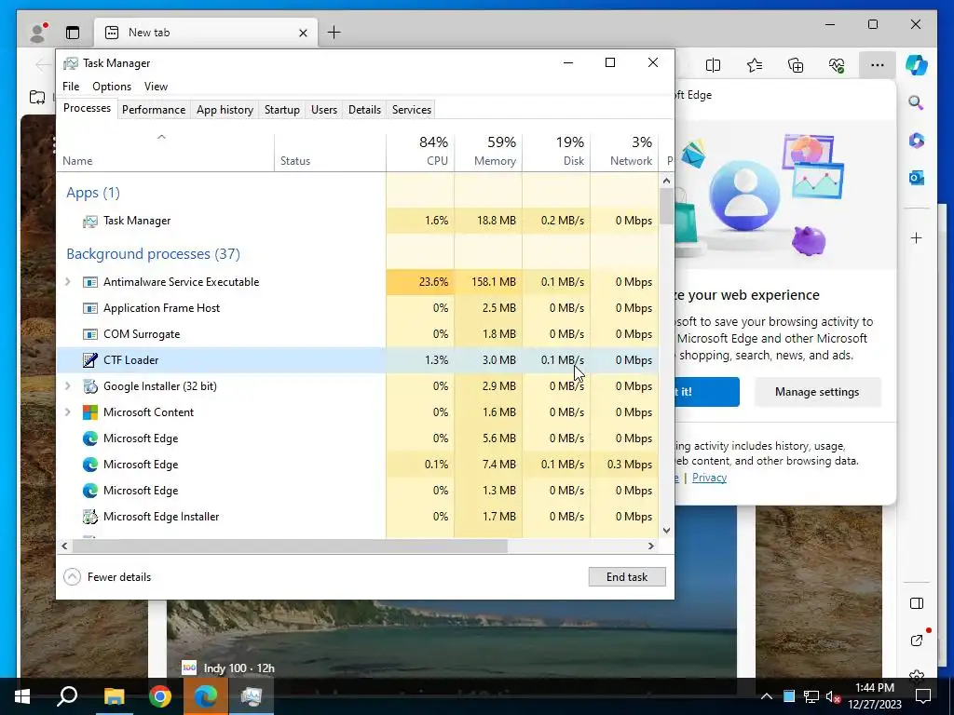Screen dimensions: 954x715
Task: Click horizontal scrollbar right arrow
Action: [x=650, y=546]
